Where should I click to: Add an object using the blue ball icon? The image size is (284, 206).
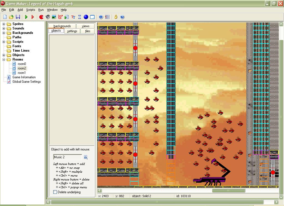(86, 17)
